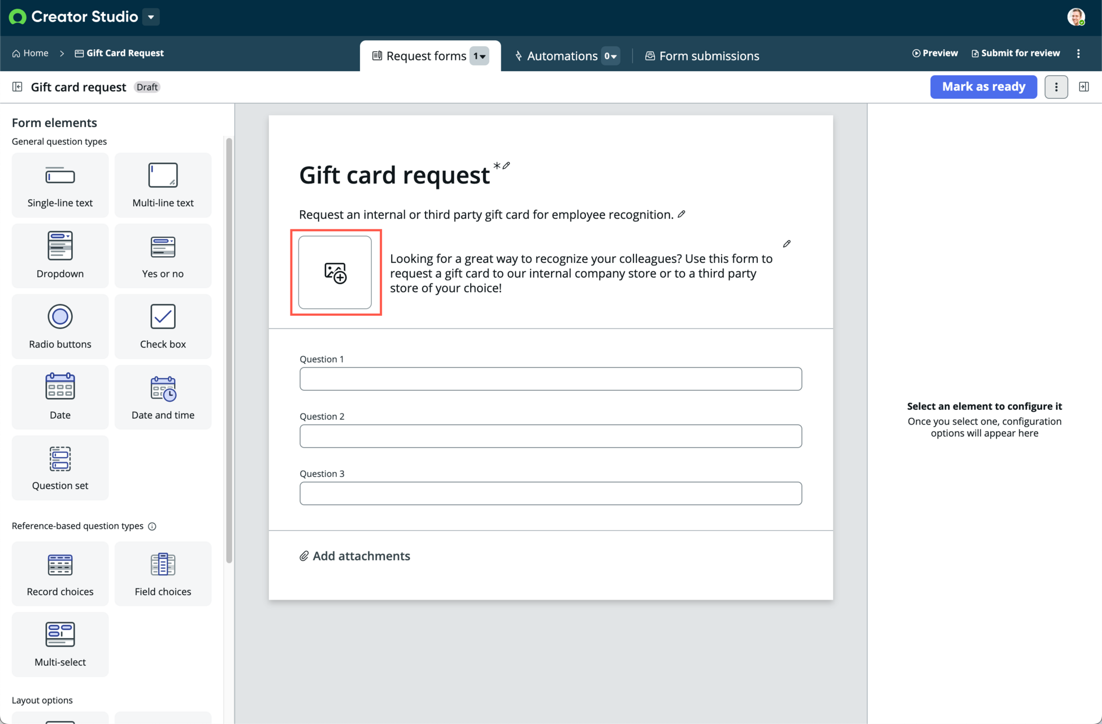Image resolution: width=1102 pixels, height=724 pixels.
Task: Add the Multi-line text element
Action: pyautogui.click(x=163, y=185)
